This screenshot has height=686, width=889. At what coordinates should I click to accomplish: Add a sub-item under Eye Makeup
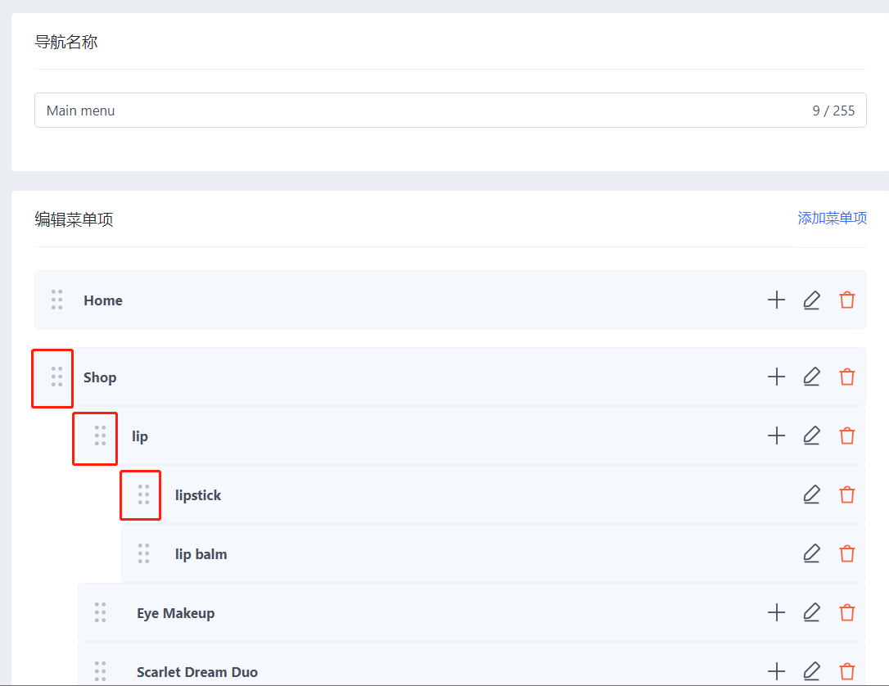point(776,613)
